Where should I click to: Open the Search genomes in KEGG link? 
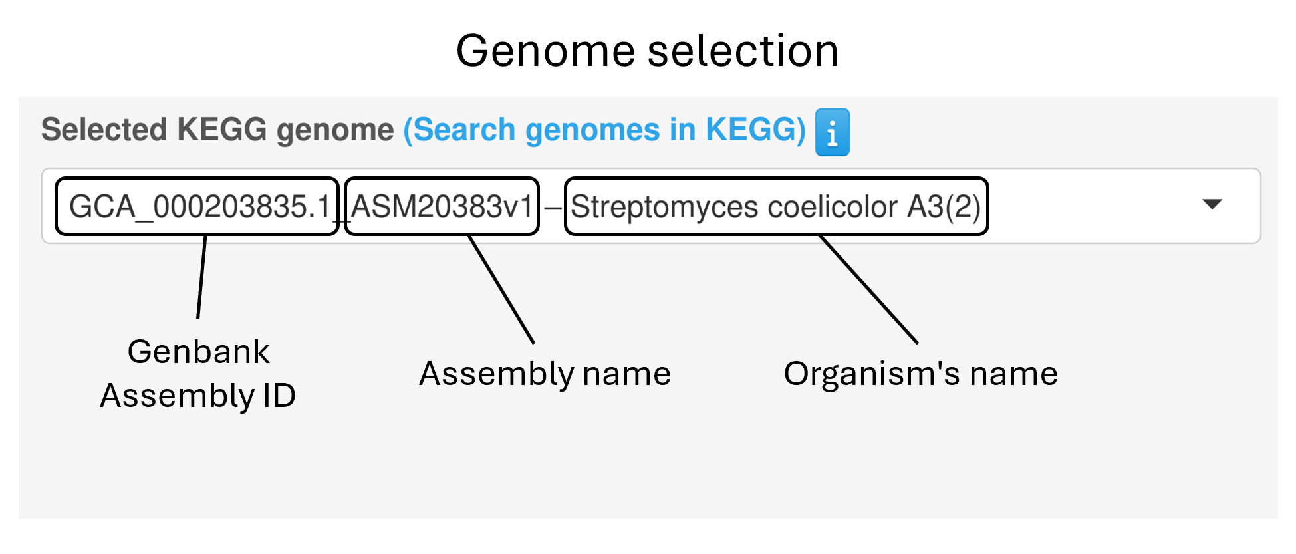click(x=604, y=130)
